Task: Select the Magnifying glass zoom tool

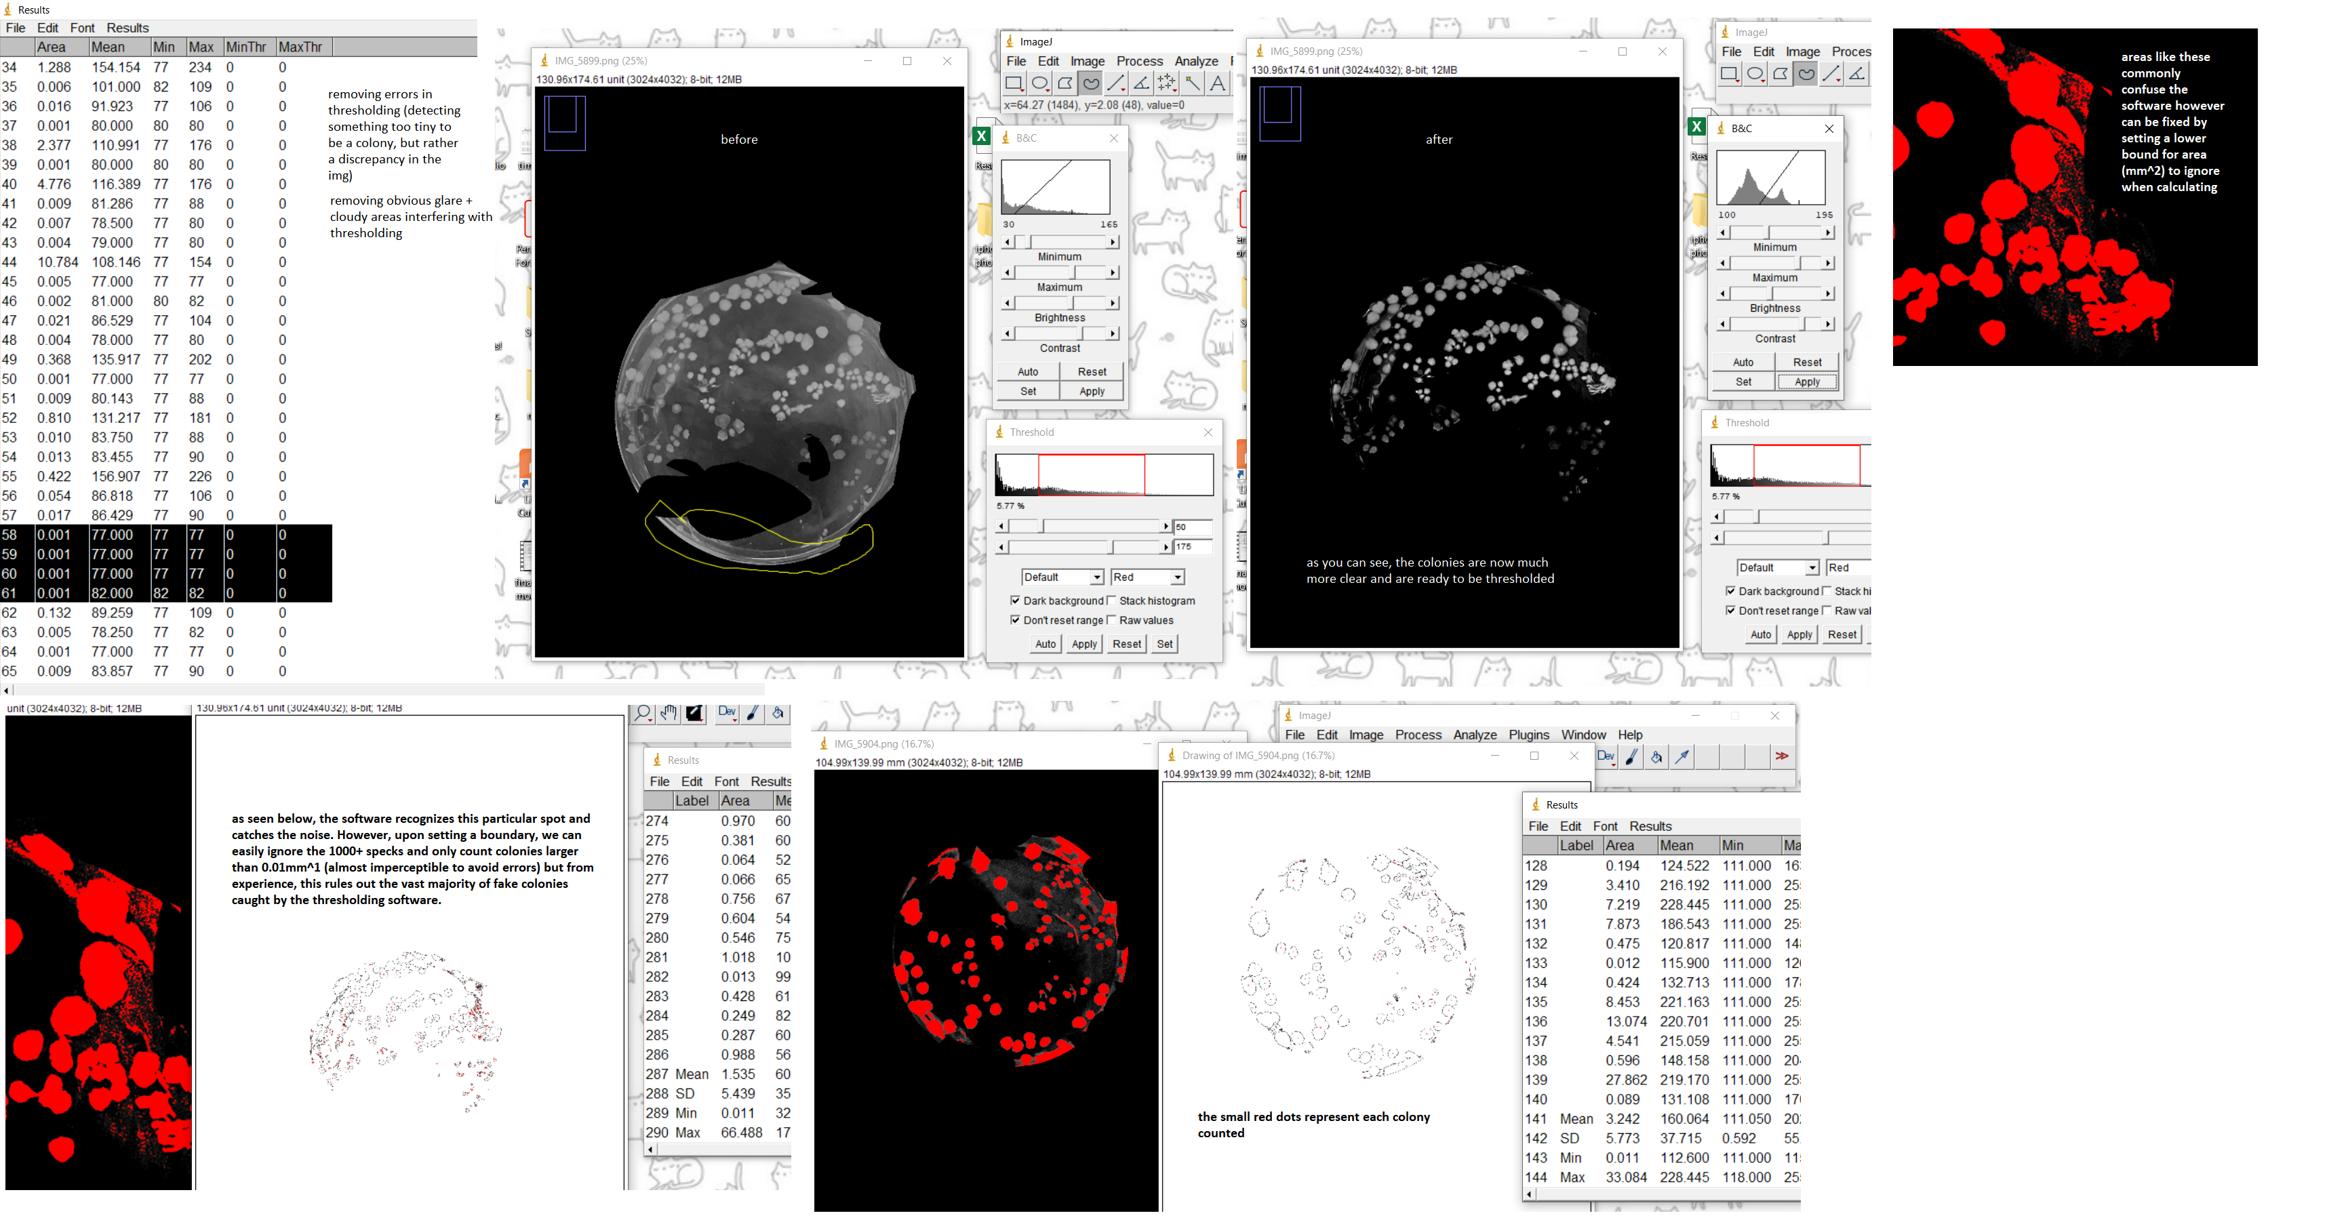Action: pos(642,714)
